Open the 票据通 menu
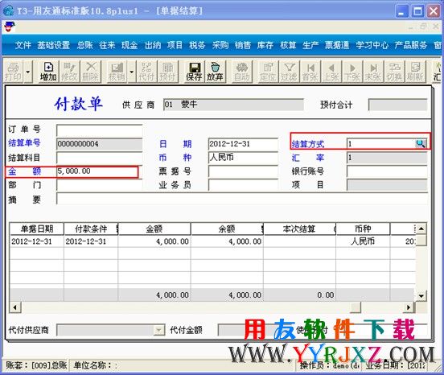 [x=337, y=45]
